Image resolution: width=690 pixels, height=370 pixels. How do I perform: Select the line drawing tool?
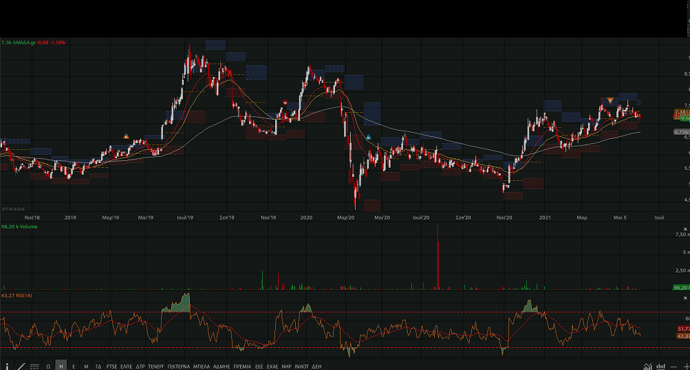point(21,367)
